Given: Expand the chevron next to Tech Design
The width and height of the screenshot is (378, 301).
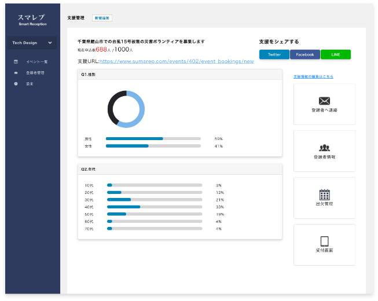Looking at the screenshot, I should tap(50, 43).
